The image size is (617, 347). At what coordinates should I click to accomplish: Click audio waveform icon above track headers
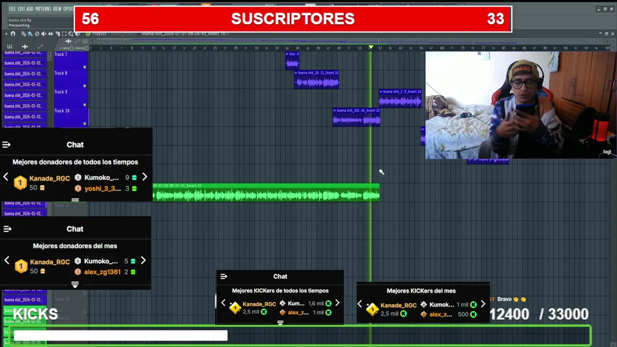[68, 41]
